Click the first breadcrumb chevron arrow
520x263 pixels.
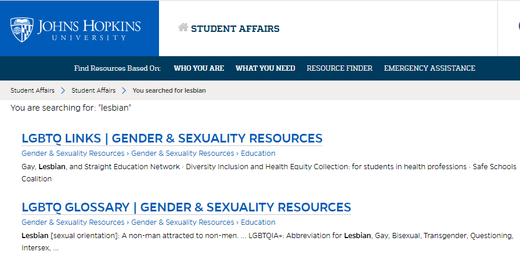click(63, 90)
